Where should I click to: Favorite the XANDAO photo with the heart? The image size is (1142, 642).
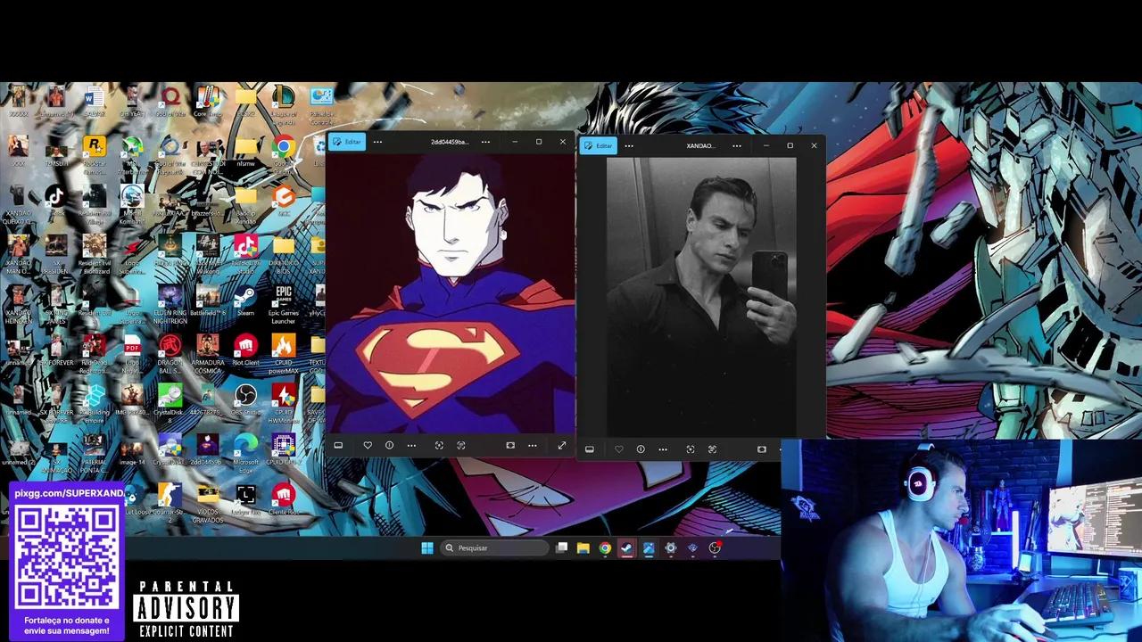coord(619,449)
